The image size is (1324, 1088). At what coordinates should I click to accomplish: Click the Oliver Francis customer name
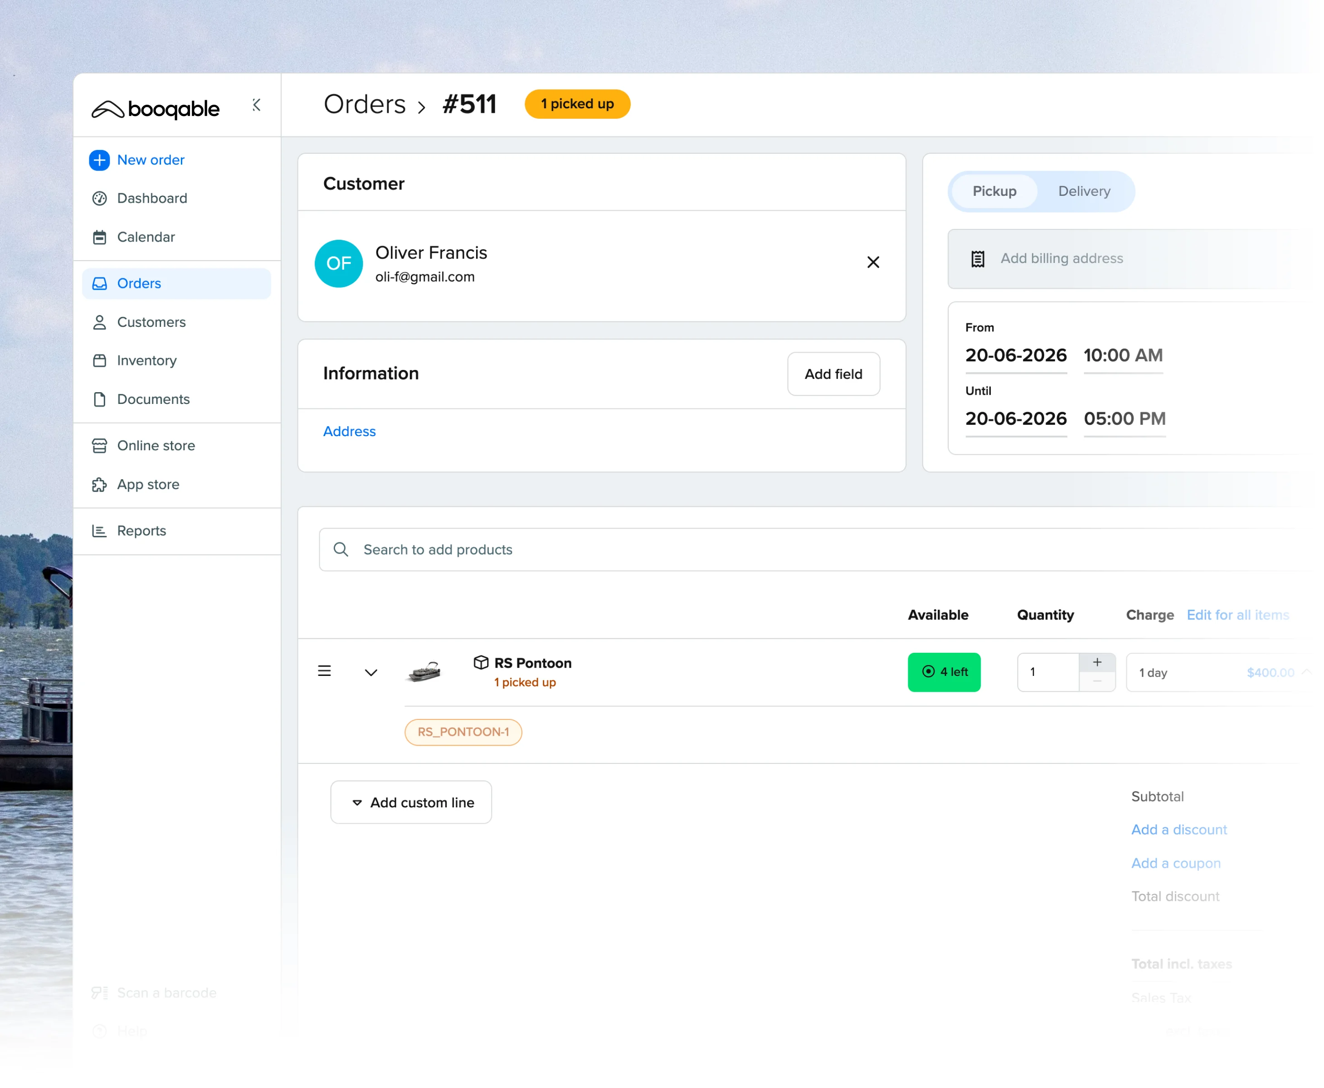coord(431,253)
